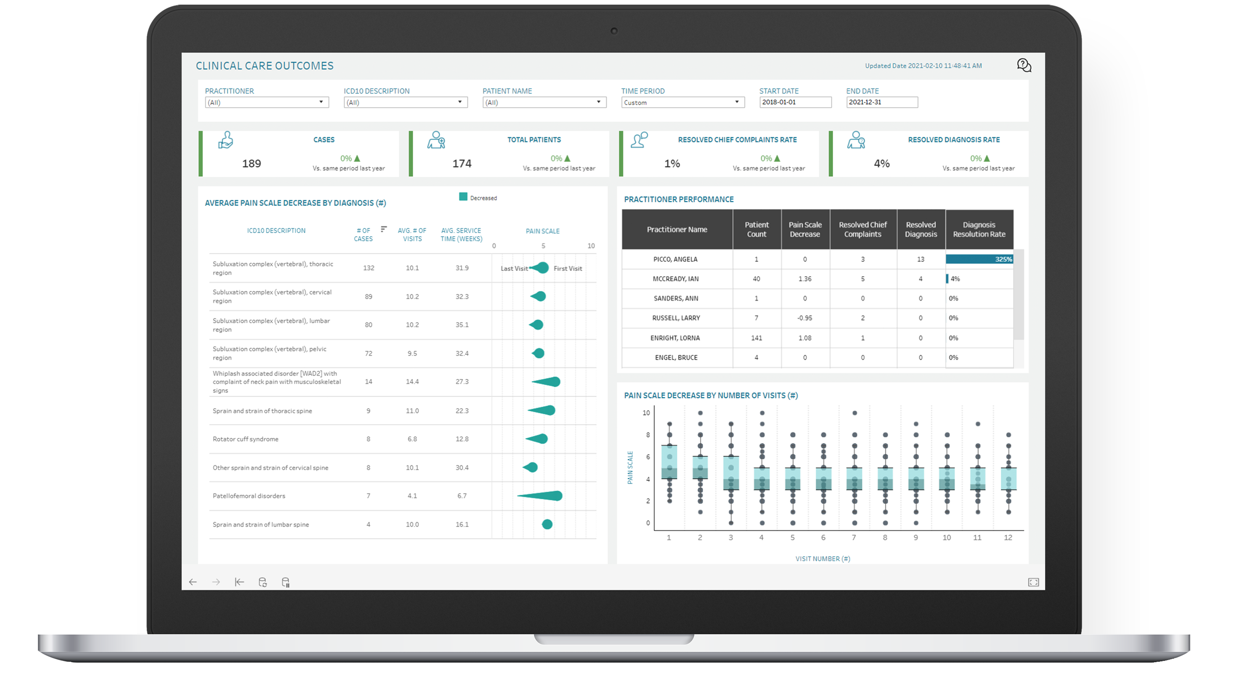Click Subluxation complex cervical region row
Viewport: 1242px width, 692px height.
click(x=403, y=296)
